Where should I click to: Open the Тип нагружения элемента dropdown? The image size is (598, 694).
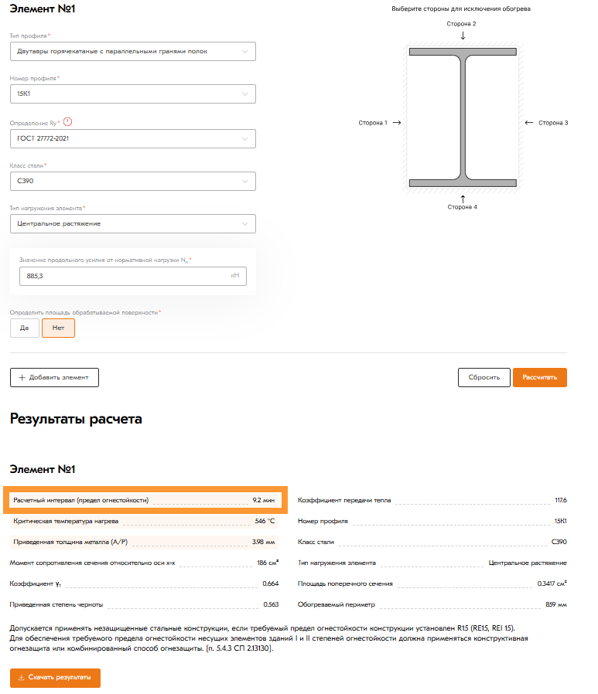tap(132, 223)
